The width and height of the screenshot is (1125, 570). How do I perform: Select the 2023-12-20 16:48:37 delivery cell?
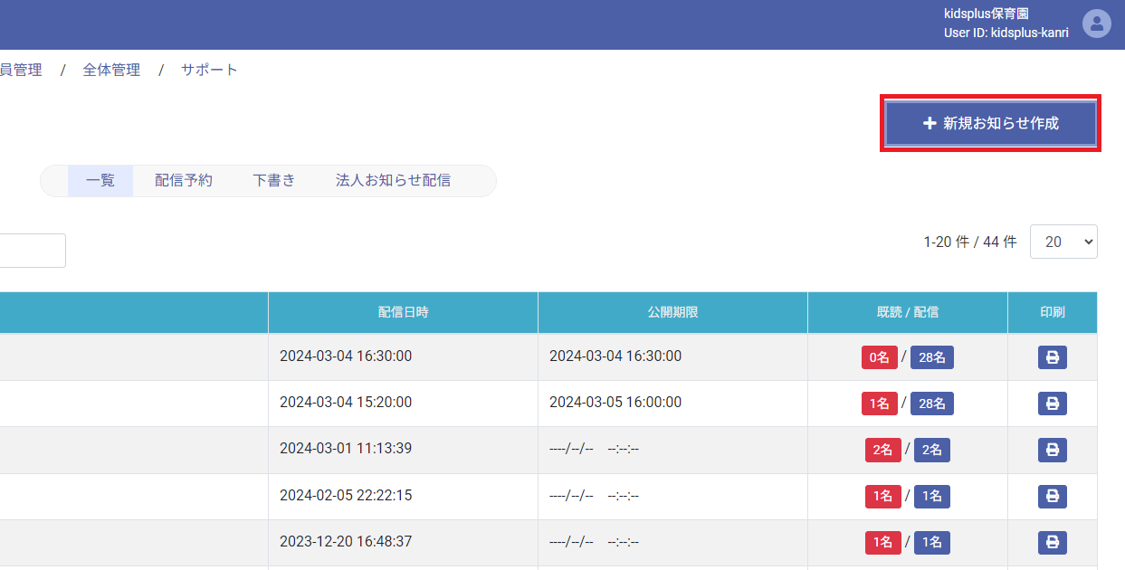[403, 541]
